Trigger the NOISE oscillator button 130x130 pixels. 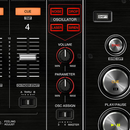[x=57, y=11]
